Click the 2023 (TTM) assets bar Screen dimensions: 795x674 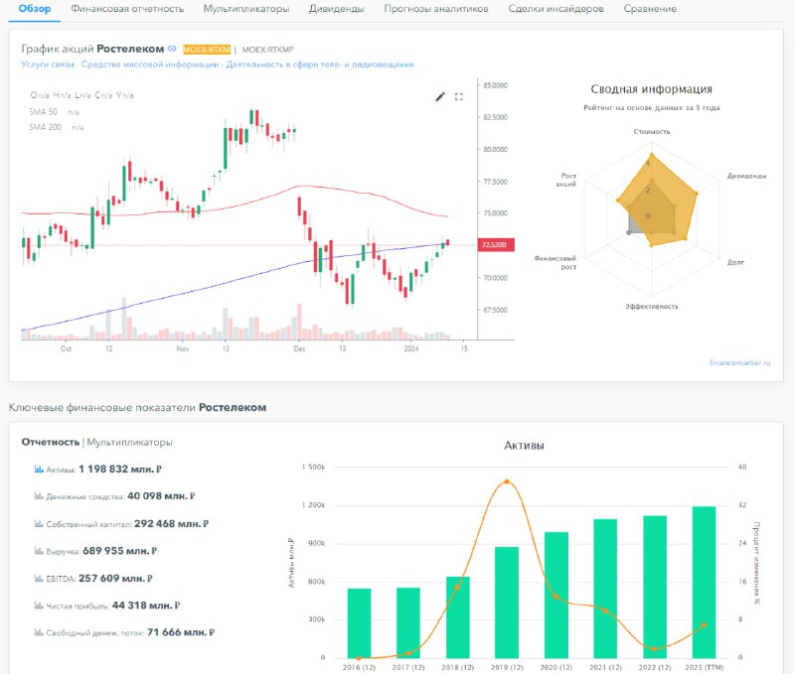(x=704, y=583)
